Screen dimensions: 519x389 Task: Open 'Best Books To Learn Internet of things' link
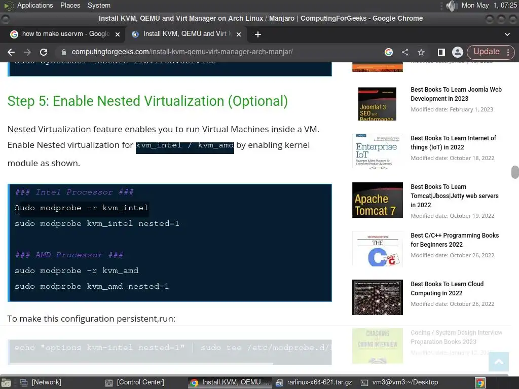(x=454, y=142)
